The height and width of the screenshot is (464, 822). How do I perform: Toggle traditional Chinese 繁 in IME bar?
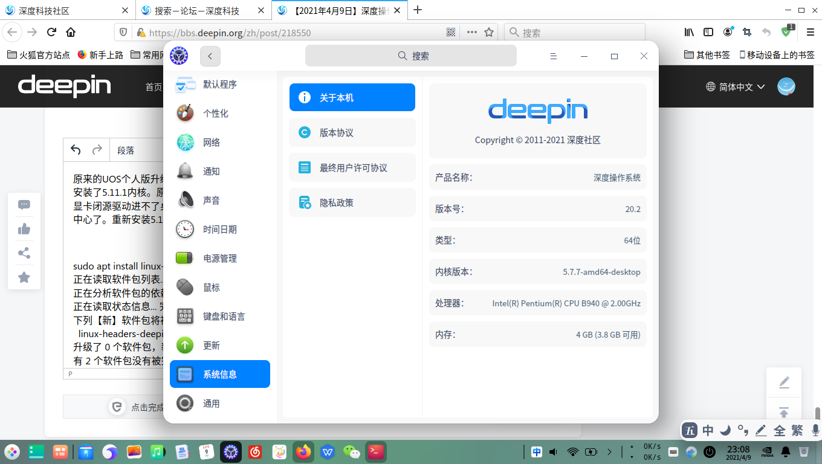797,431
